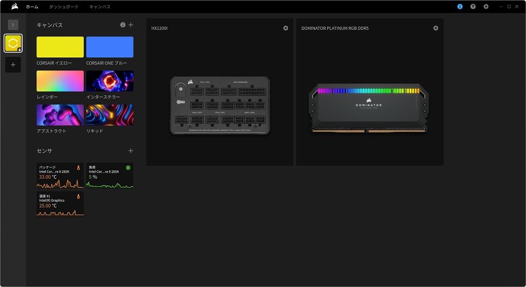The height and width of the screenshot is (287, 526).
Task: Click the DOMINATOR PLATINUM RGB DDR5 title
Action: [335, 28]
